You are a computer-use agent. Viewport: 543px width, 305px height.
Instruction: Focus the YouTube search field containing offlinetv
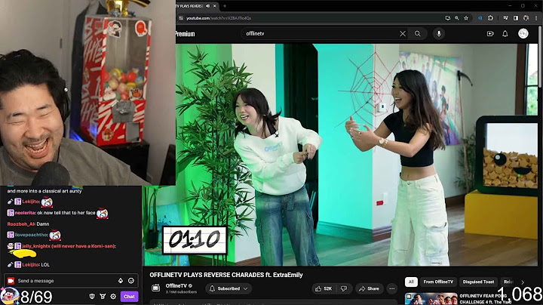(321, 34)
